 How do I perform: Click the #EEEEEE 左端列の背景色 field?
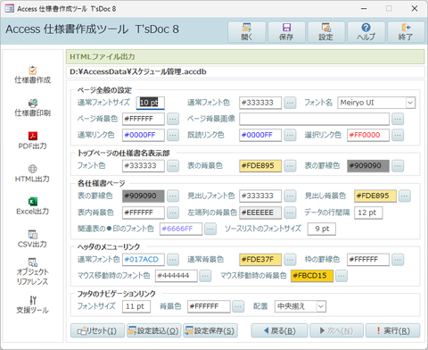tap(260, 212)
